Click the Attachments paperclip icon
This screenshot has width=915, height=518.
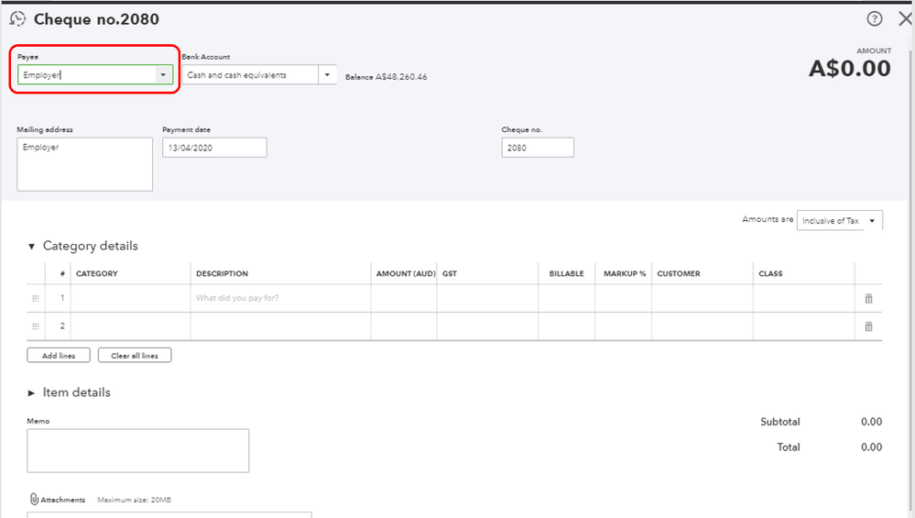(34, 500)
